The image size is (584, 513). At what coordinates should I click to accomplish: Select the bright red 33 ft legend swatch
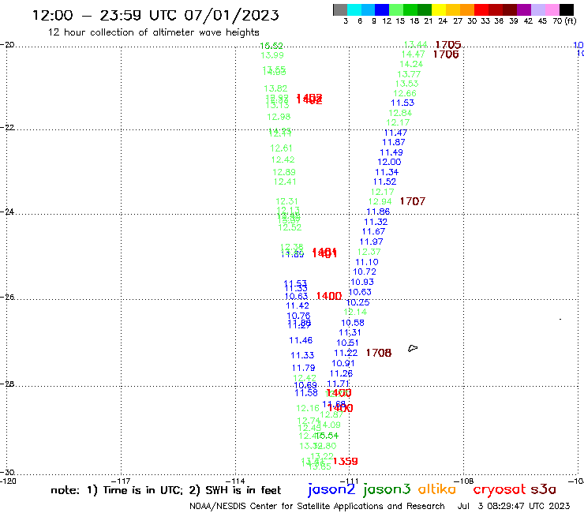(x=481, y=9)
